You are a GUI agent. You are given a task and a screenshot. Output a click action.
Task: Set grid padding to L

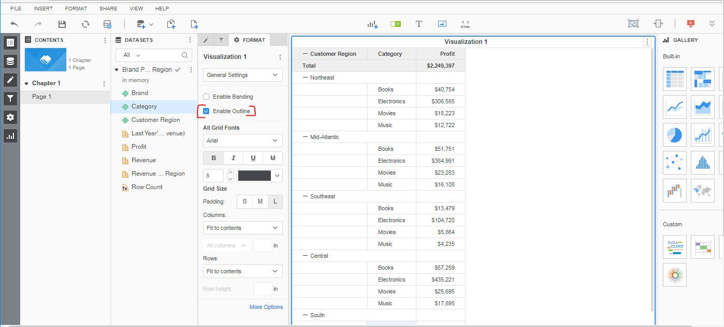[x=275, y=201]
